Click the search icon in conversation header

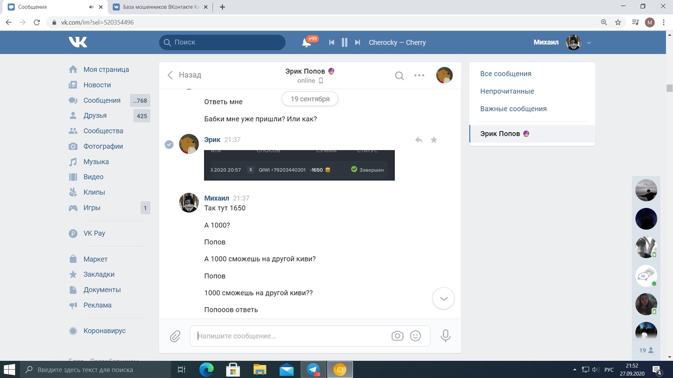[400, 76]
